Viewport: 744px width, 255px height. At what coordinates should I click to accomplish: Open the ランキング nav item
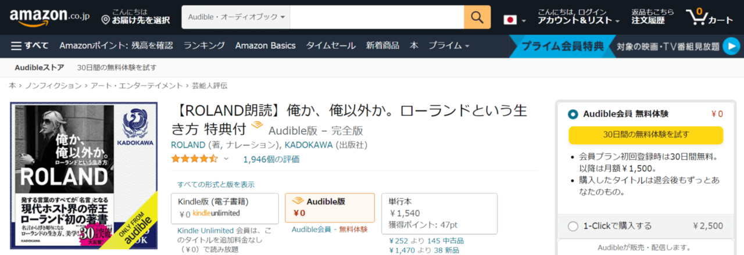[204, 45]
